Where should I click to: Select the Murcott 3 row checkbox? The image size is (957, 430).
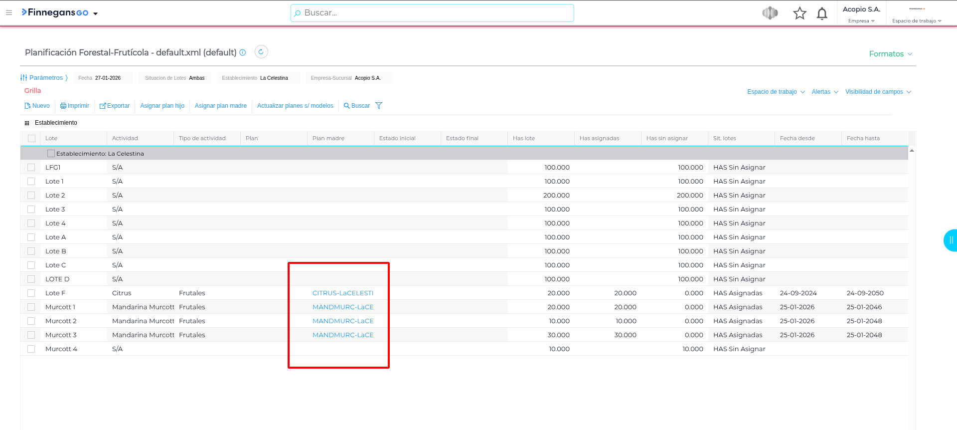(31, 335)
